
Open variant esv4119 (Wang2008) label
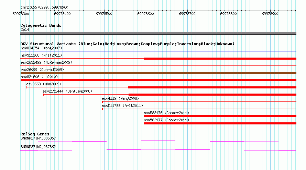(120, 98)
